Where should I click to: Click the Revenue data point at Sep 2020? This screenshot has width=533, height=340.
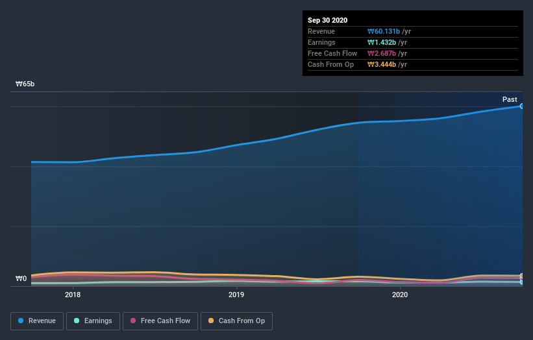(521, 106)
